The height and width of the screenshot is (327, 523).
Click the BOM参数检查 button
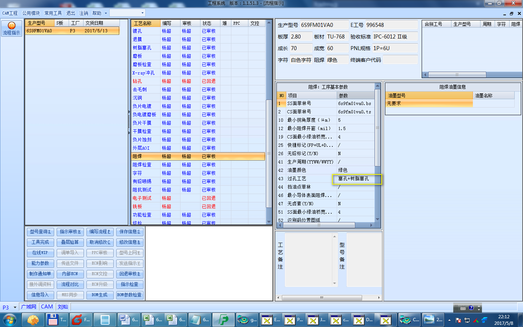130,295
